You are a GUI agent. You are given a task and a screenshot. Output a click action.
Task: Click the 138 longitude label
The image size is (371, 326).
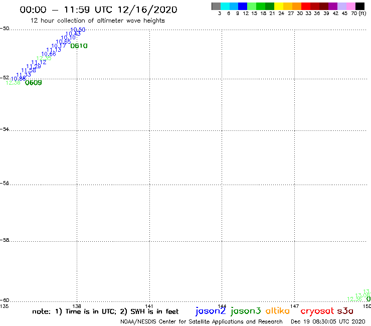[x=77, y=306]
